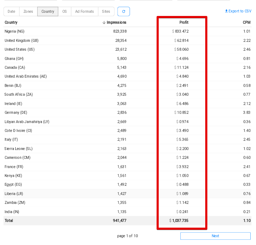Switch to the Sites tab
The width and height of the screenshot is (256, 245).
[x=106, y=11]
